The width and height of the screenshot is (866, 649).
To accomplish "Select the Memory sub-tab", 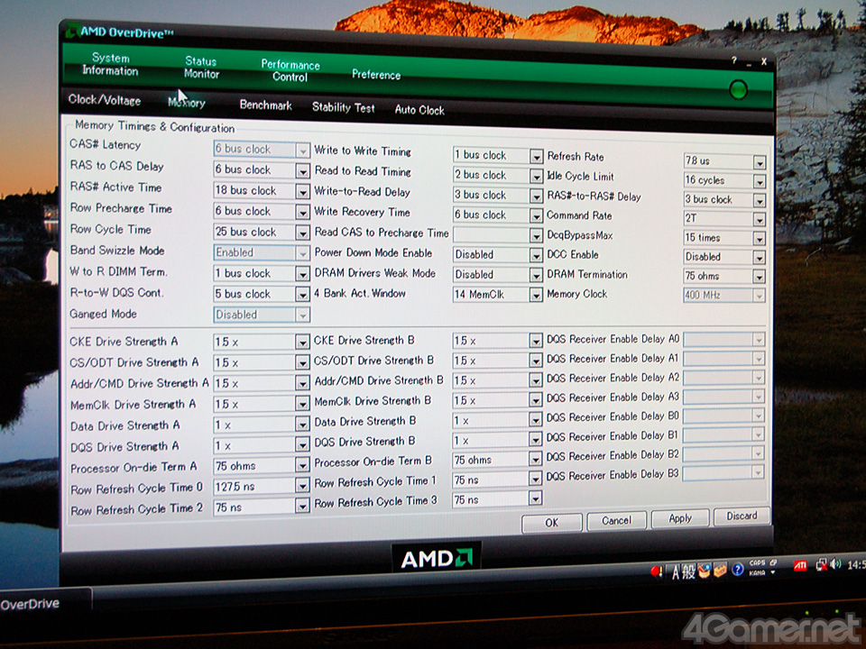I will coord(187,103).
